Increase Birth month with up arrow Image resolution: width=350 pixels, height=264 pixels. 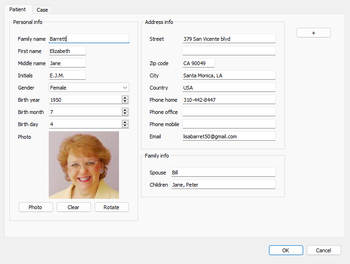125,110
